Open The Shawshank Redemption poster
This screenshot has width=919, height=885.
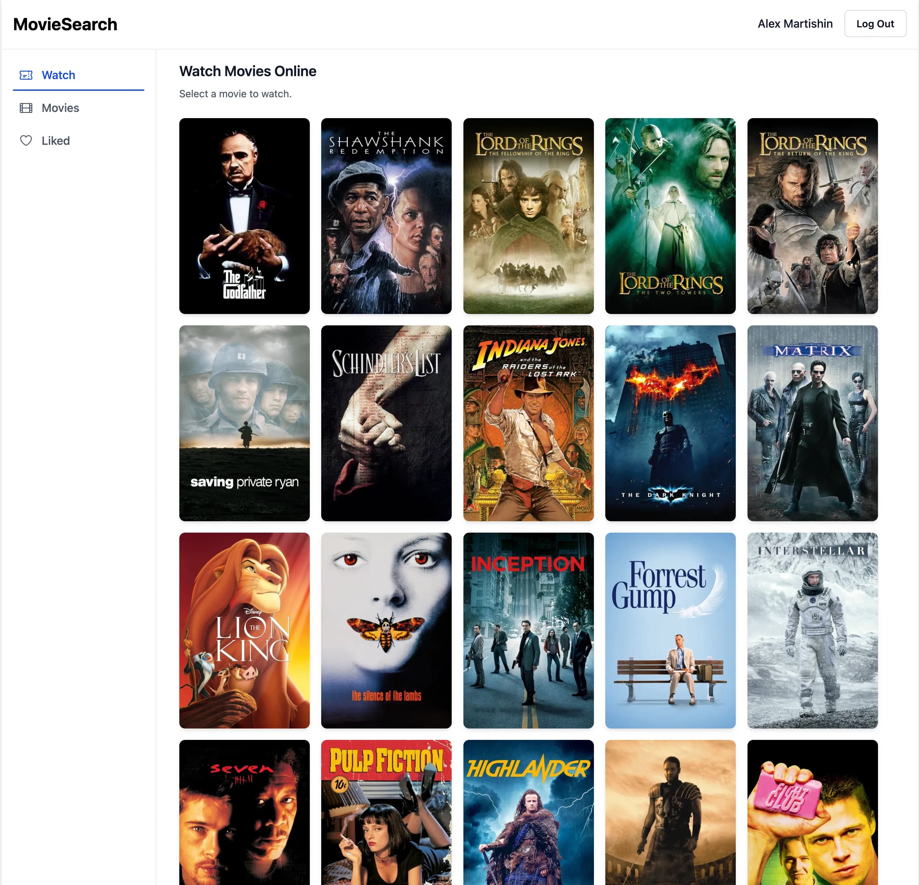point(386,216)
